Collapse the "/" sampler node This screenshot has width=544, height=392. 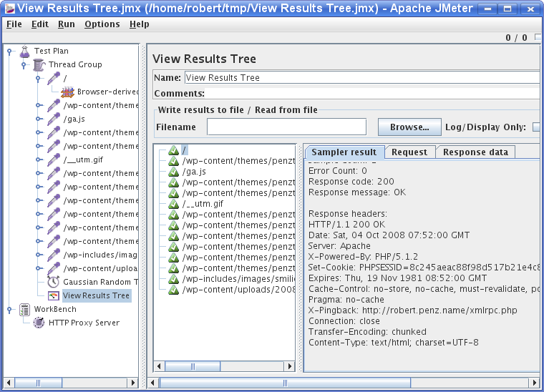click(x=38, y=79)
